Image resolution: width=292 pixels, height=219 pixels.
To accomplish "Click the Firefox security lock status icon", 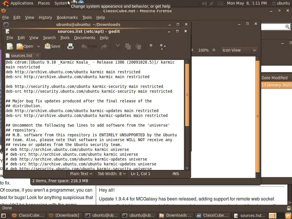I will tap(289, 208).
